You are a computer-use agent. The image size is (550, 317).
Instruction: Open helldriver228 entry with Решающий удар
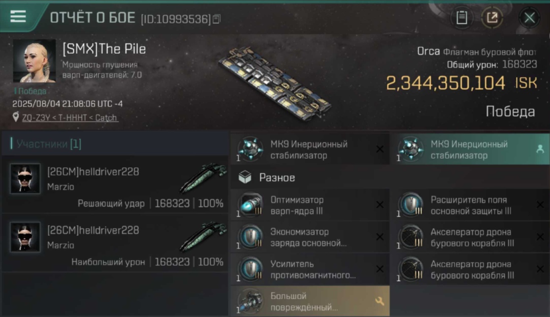click(115, 184)
